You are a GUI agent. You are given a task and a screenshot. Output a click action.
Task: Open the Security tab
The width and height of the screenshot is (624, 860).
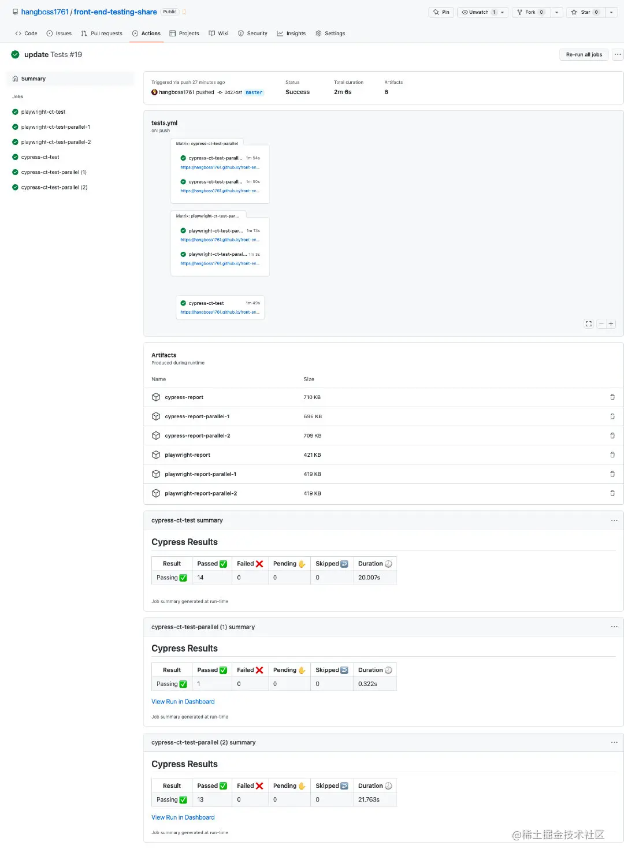click(253, 33)
